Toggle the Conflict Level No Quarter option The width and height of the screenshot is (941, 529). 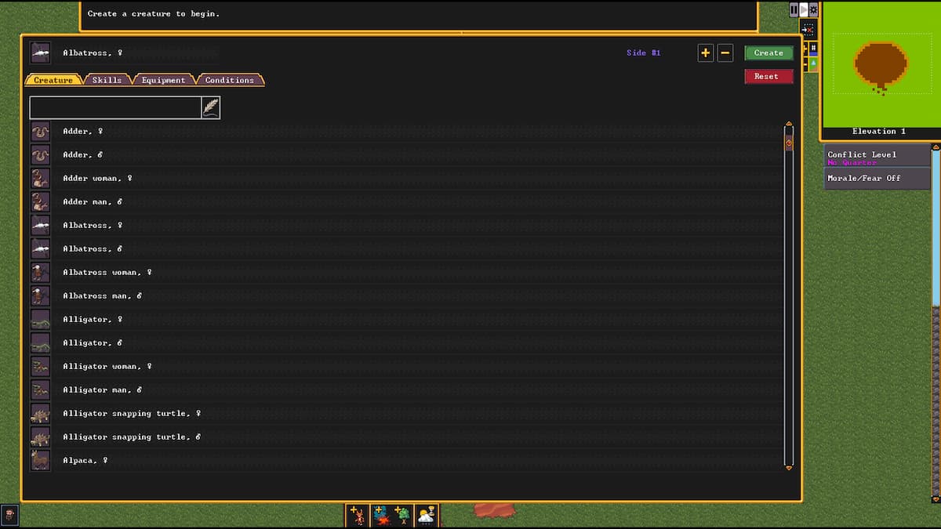coord(876,157)
